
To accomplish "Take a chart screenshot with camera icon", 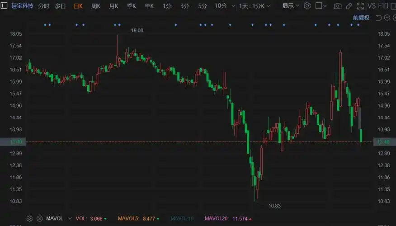I will [x=337, y=6].
